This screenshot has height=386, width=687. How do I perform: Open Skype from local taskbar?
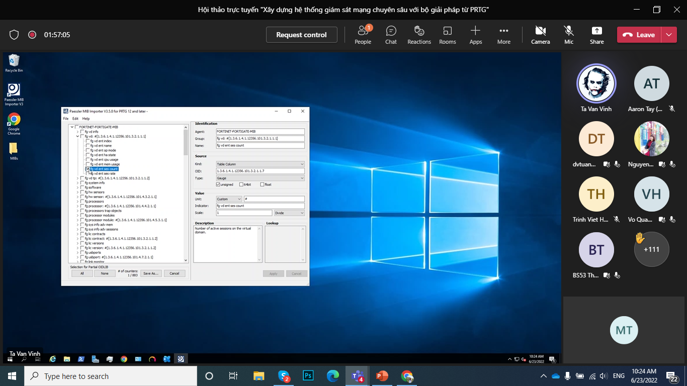tap(284, 376)
